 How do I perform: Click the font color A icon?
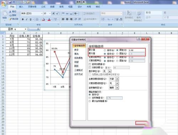[49, 19]
